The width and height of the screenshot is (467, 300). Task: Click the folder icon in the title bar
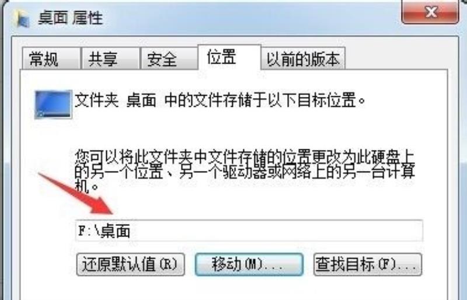(22, 19)
